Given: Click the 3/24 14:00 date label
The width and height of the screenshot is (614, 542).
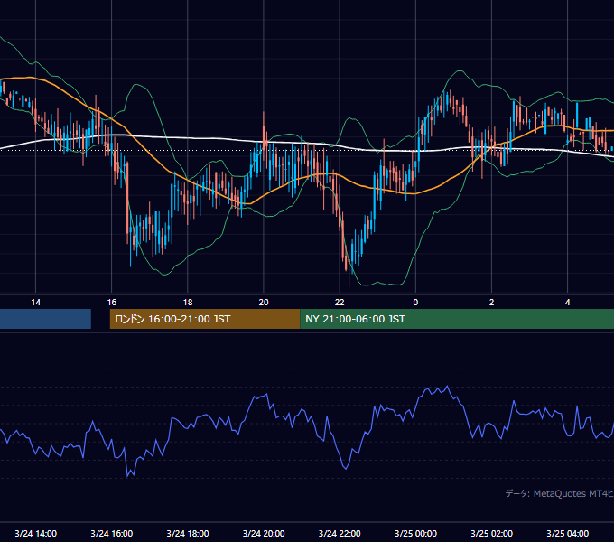Looking at the screenshot, I should [35, 533].
